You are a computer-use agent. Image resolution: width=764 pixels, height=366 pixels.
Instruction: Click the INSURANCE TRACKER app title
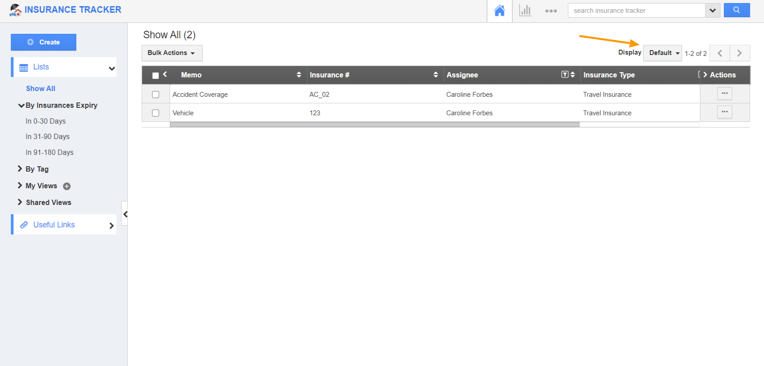click(x=73, y=10)
